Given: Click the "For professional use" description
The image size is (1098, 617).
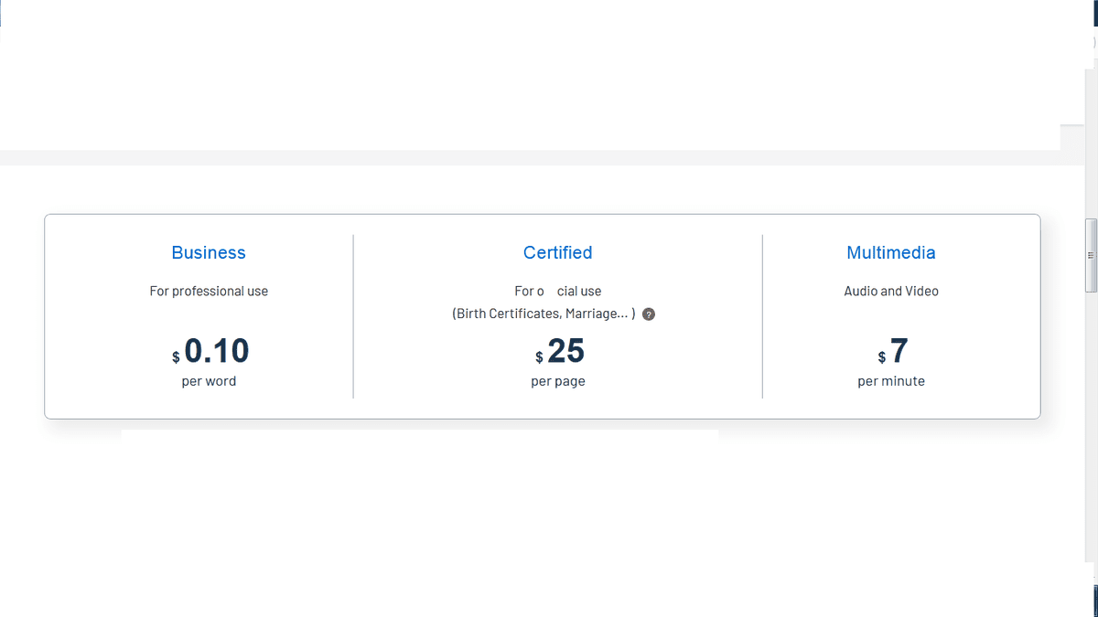Looking at the screenshot, I should tap(209, 292).
